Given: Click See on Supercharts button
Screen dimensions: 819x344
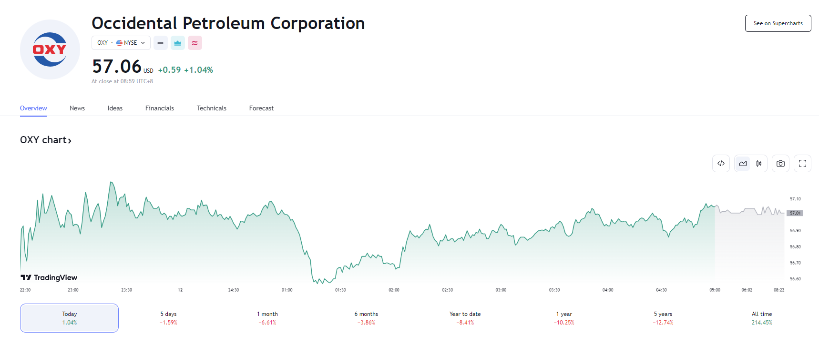Looking at the screenshot, I should [x=778, y=23].
